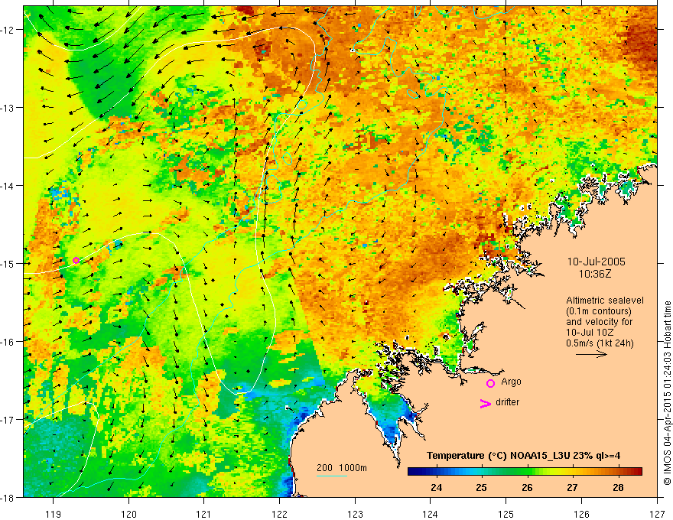
Task: Click the '10-Jul-2005' date label
Action: click(597, 262)
